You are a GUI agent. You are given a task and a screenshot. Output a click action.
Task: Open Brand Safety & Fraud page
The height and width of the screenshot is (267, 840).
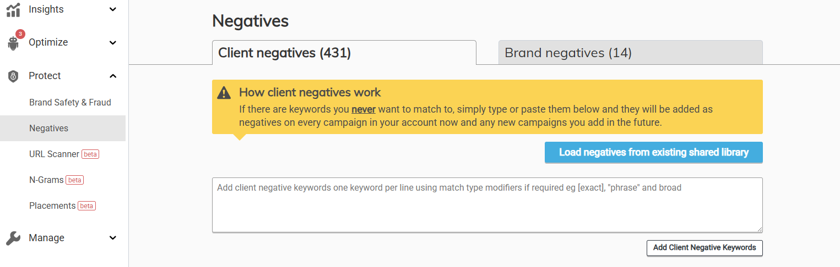coord(70,102)
